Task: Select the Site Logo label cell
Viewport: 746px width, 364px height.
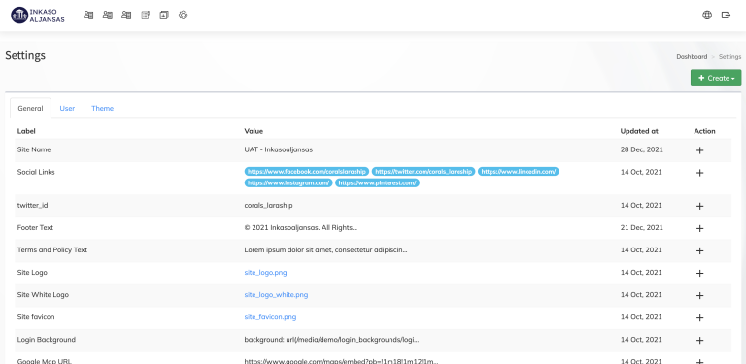Action: tap(32, 273)
